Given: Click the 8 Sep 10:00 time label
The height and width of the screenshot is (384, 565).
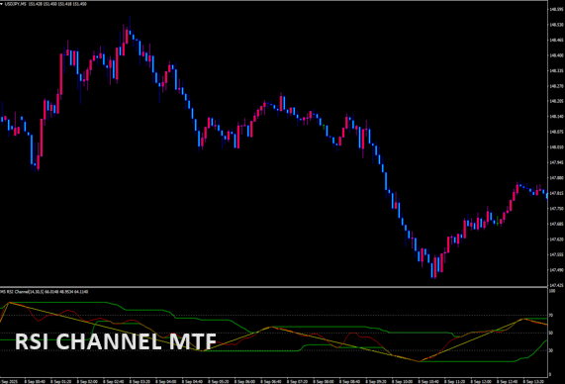Looking at the screenshot, I should [x=403, y=381].
